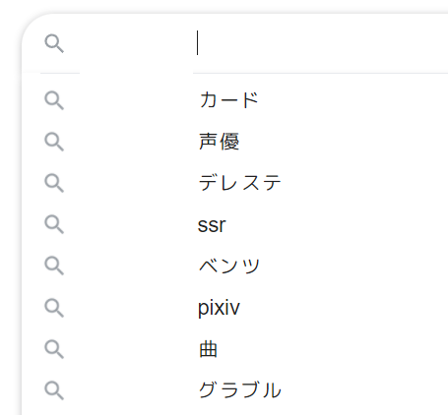The height and width of the screenshot is (415, 448).
Task: Select the カード suggestion text
Action: pos(228,100)
